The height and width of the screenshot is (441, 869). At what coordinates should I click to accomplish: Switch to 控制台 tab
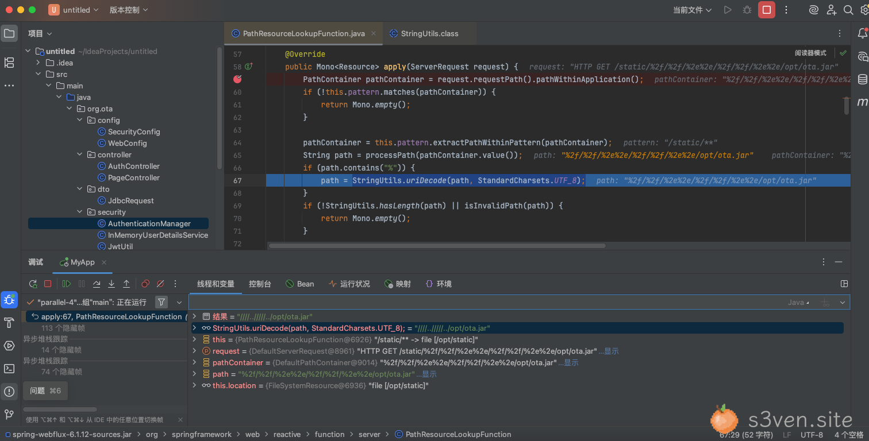(260, 284)
